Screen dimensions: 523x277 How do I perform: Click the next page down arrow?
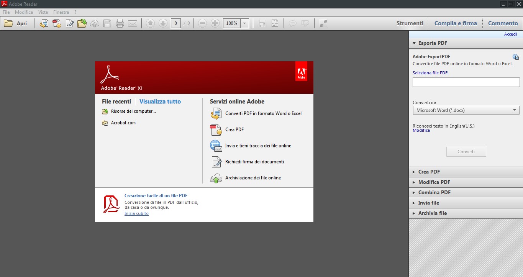[163, 23]
